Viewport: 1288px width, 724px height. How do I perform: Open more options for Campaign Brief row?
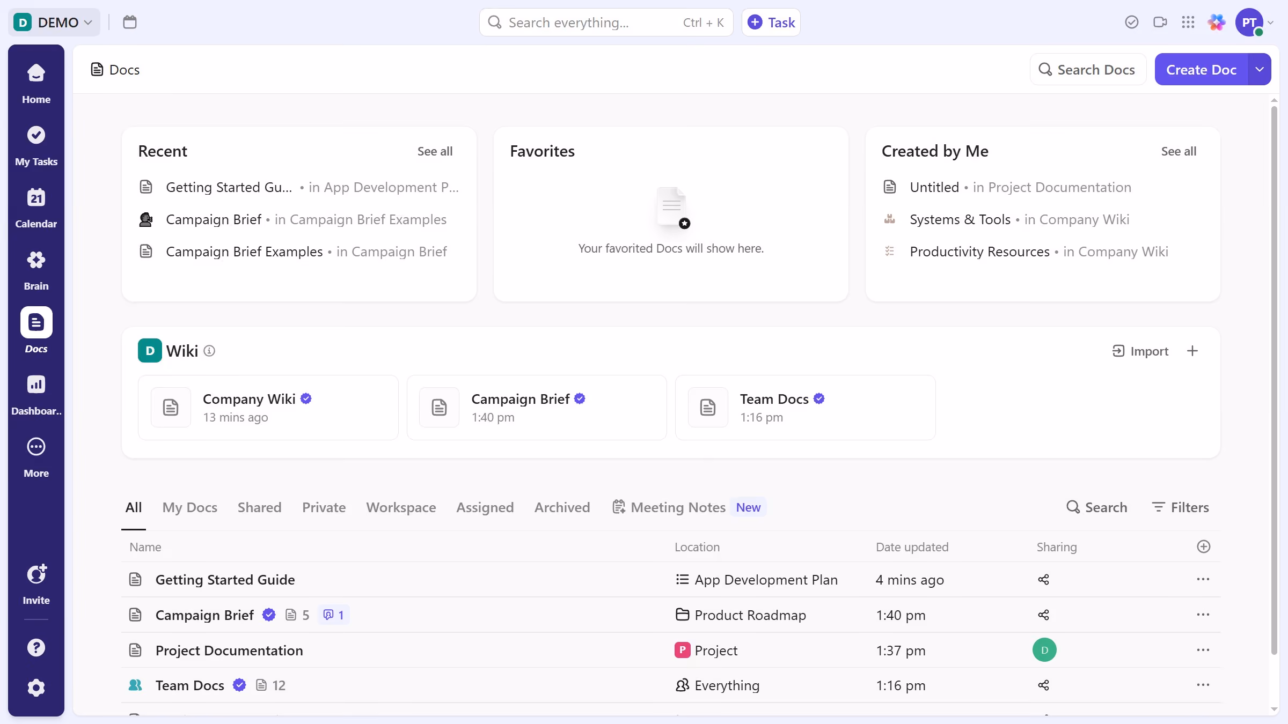coord(1203,615)
